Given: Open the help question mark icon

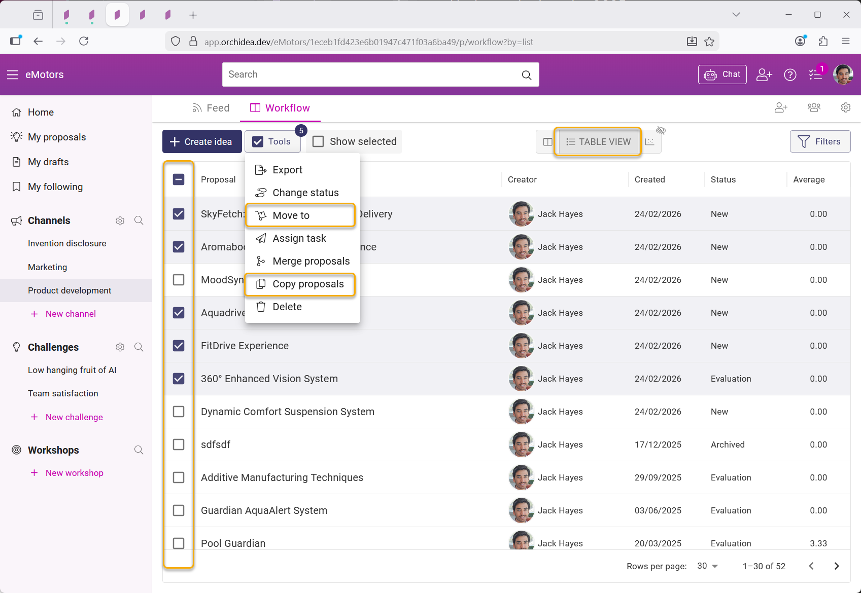Looking at the screenshot, I should (790, 75).
